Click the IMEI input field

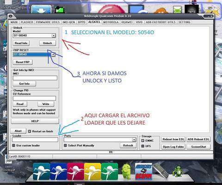point(35,78)
